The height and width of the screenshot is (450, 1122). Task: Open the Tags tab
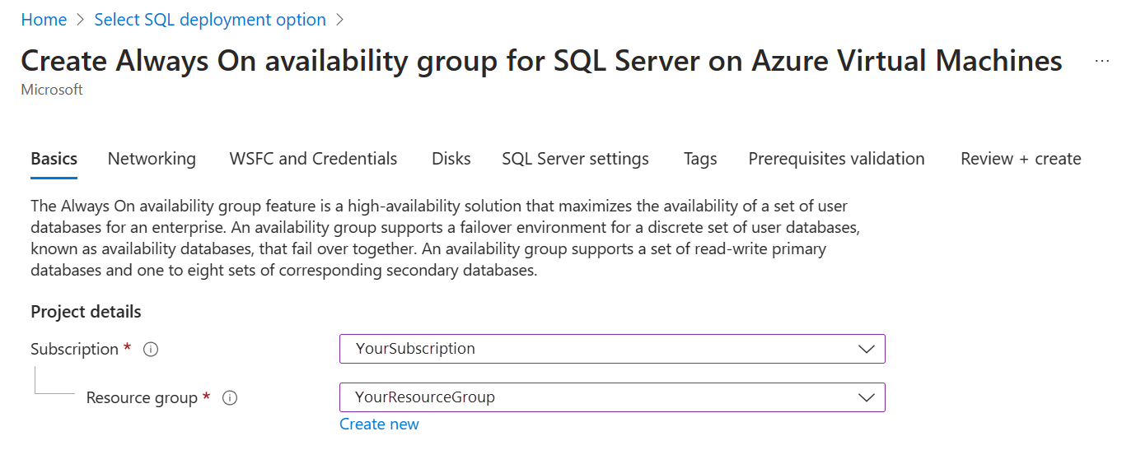699,159
